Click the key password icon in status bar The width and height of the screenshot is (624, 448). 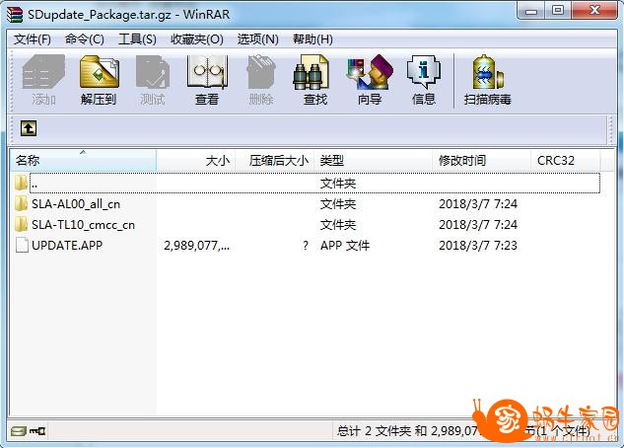[37, 431]
